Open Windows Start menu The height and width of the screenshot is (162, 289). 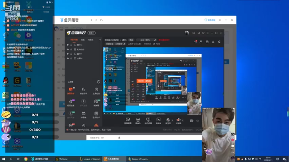[3, 159]
